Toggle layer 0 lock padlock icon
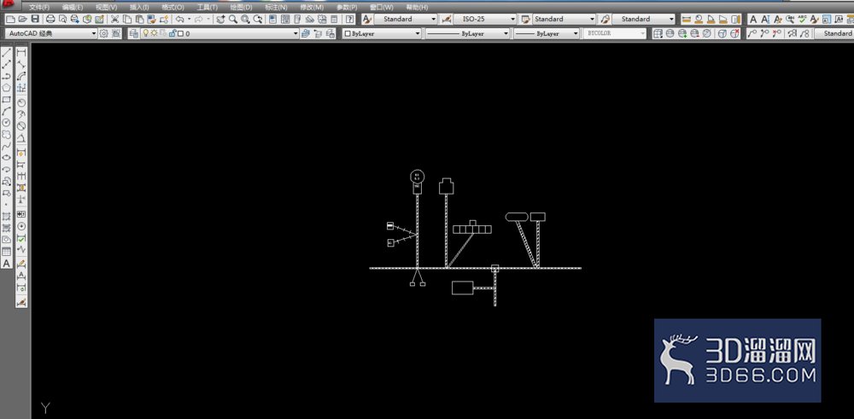This screenshot has height=419, width=854. 173,33
